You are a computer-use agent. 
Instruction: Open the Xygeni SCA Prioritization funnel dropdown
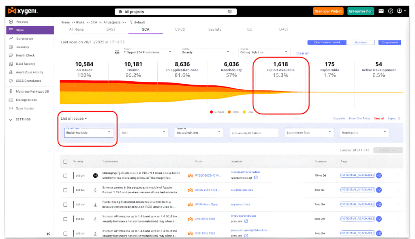tap(148, 52)
